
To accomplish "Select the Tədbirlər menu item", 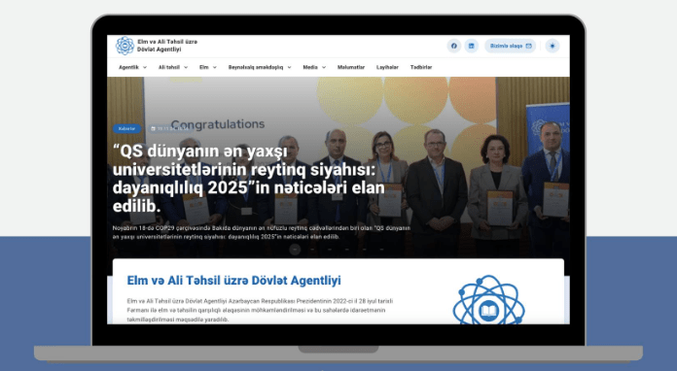I will tap(421, 67).
